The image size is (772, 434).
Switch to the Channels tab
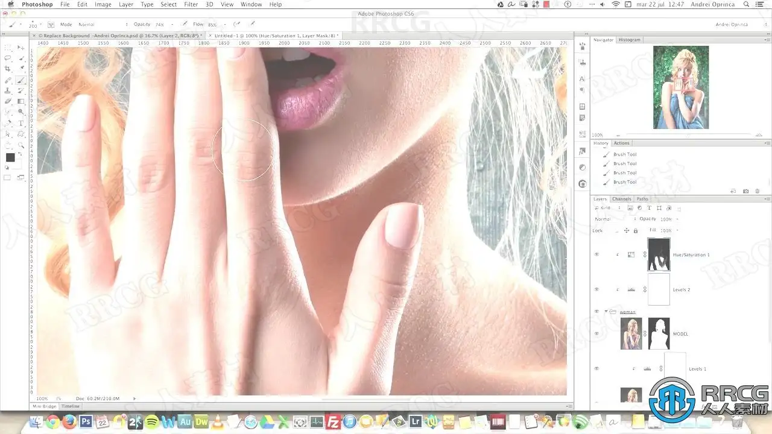621,199
